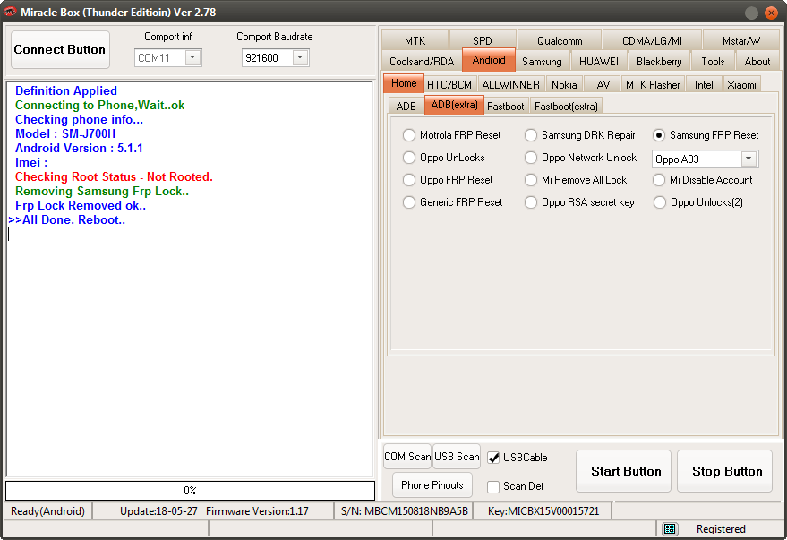This screenshot has height=540, width=787.
Task: Switch to the MTK tab
Action: (415, 40)
